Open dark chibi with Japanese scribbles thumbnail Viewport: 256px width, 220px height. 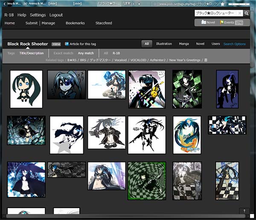pos(67,84)
